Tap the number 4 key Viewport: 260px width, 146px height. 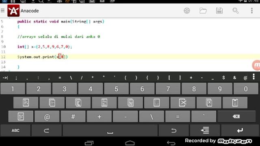90,89
